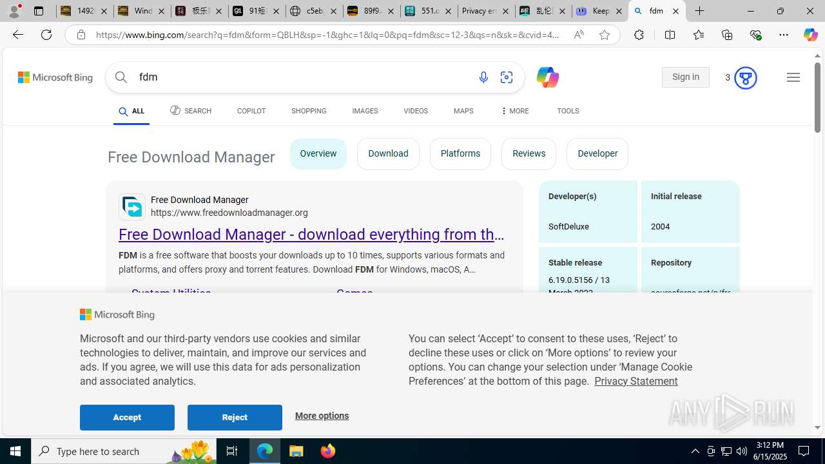Search using voice microphone icon
This screenshot has height=464, width=825.
point(483,77)
